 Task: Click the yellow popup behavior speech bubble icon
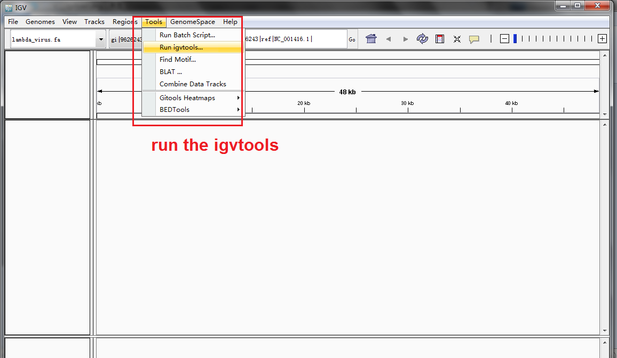[474, 39]
